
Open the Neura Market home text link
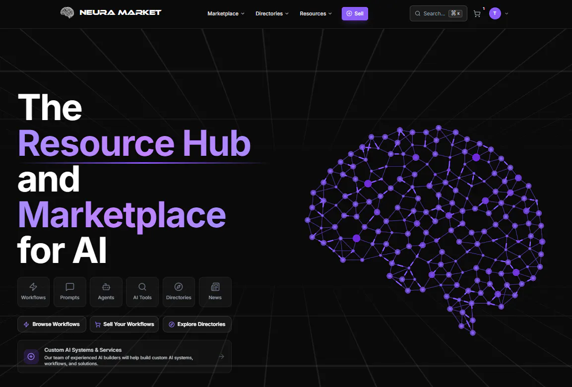121,12
